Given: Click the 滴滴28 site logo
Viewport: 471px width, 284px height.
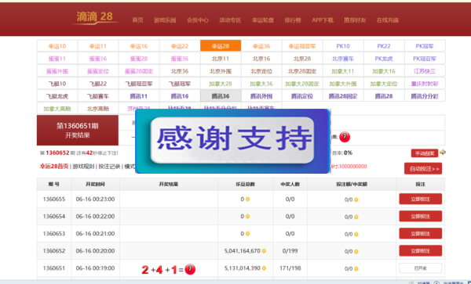Looking at the screenshot, I should [94, 17].
